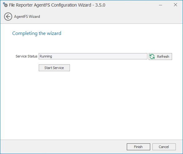Click the 'AgentFS Wizard' label

click(27, 17)
